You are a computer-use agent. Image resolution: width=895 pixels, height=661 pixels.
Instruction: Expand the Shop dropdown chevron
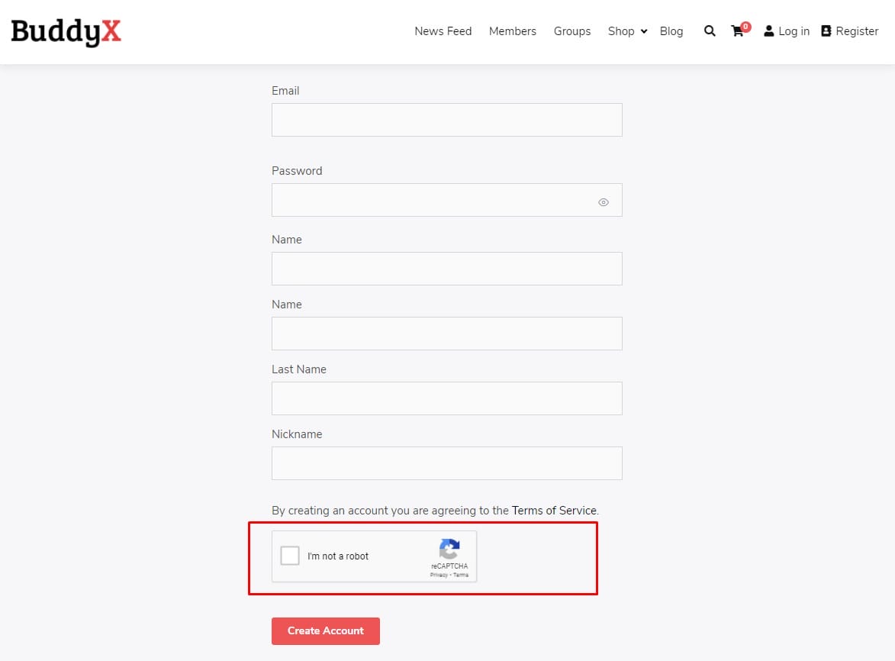[644, 31]
